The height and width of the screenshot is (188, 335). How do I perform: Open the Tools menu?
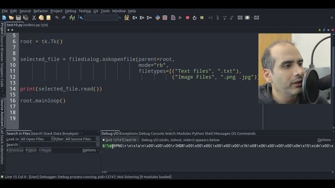point(105,11)
